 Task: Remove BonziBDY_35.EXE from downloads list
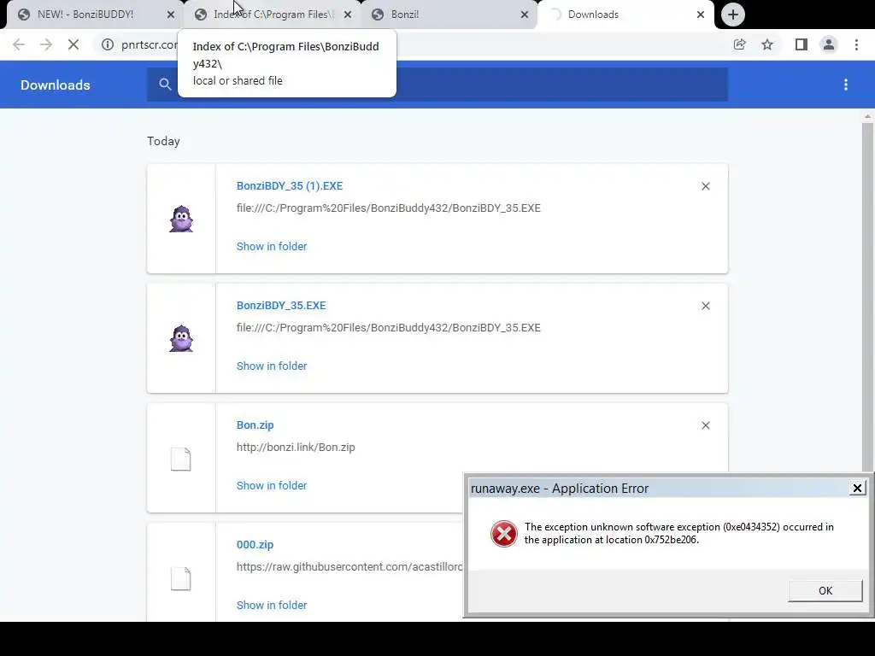click(705, 306)
